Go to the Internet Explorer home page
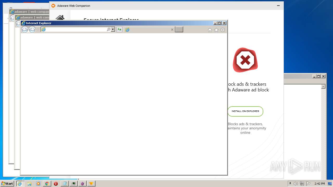Image resolution: width=333 pixels, height=187 pixels. 210,30
